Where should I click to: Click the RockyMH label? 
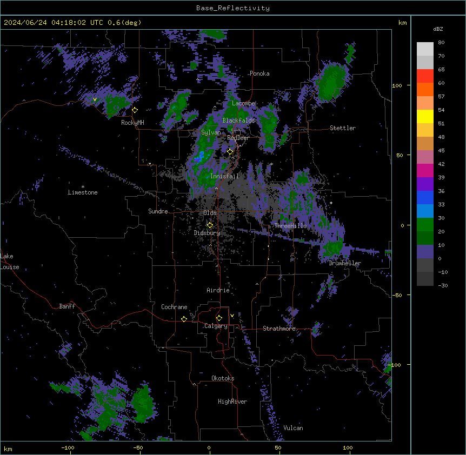pyautogui.click(x=132, y=123)
